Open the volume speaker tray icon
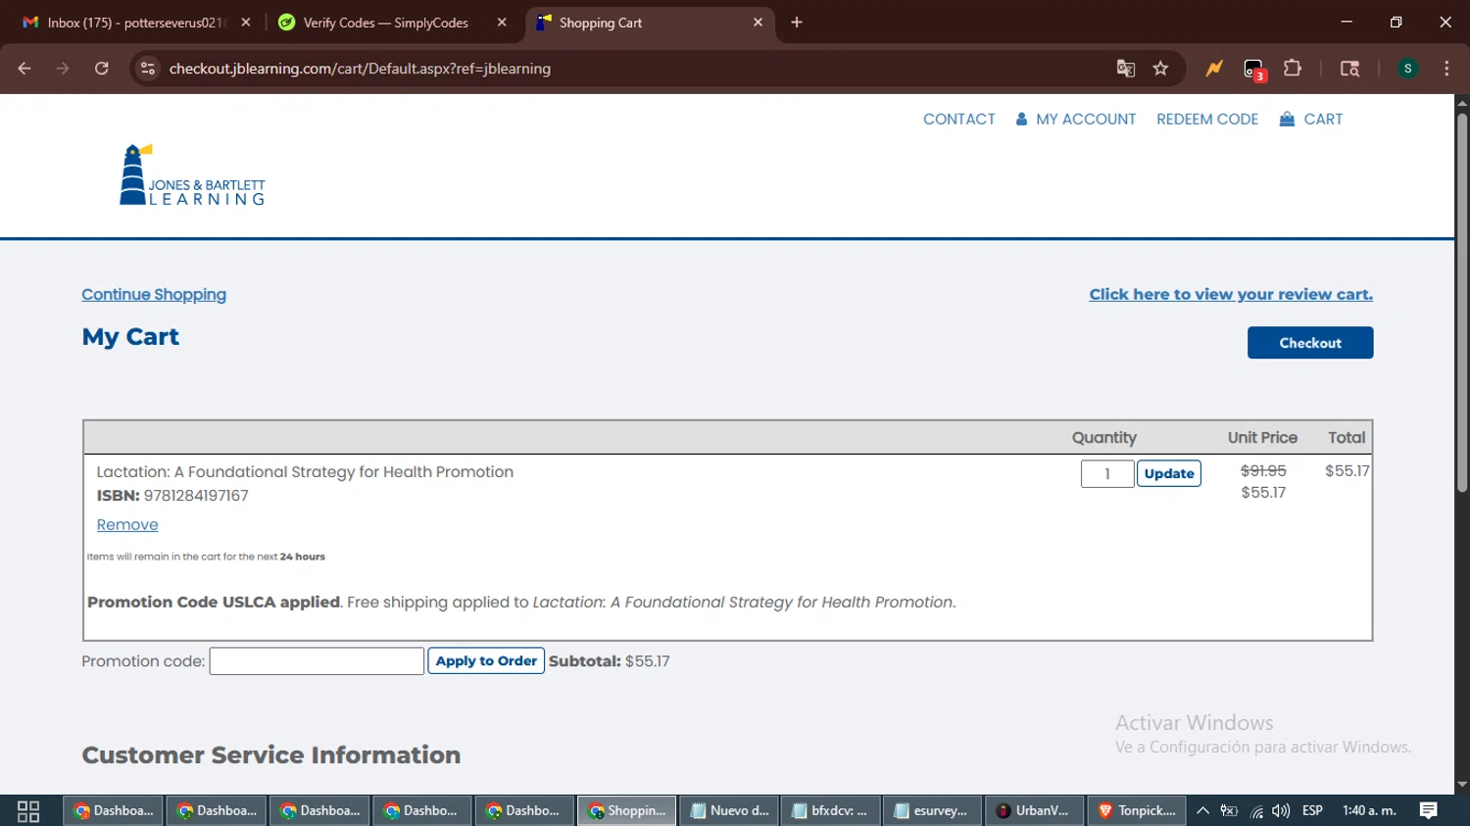The image size is (1470, 826). click(x=1281, y=811)
